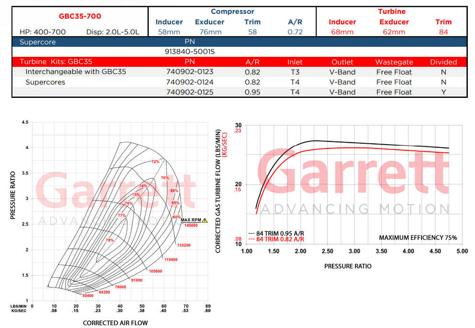Click the 105600 speed line label

pos(155,271)
